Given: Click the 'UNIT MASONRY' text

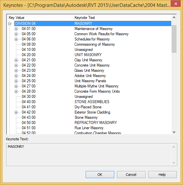Looking at the screenshot, I should point(88,55).
